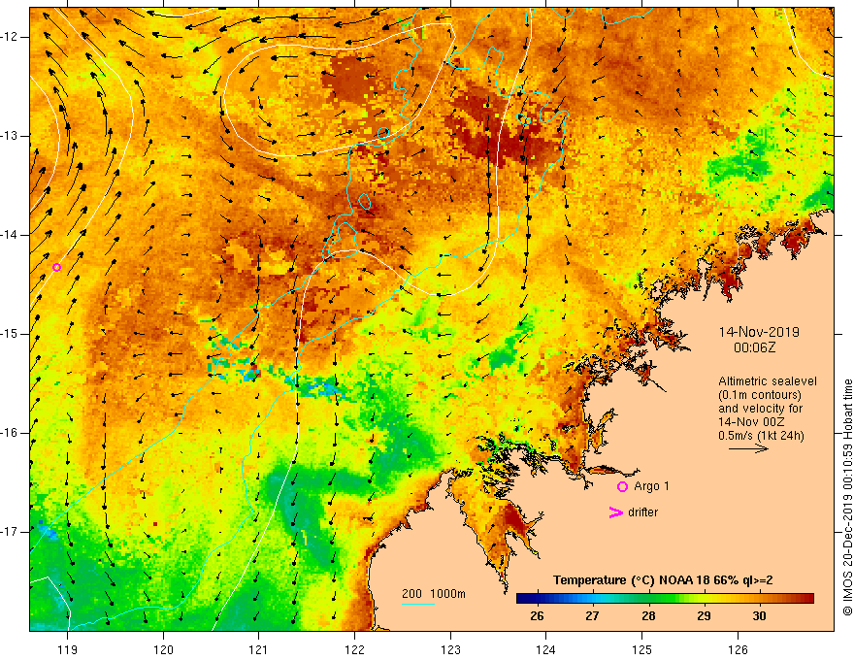Click the dark red end of the color bar
Viewport: 854px width, 660px height.
click(x=808, y=599)
